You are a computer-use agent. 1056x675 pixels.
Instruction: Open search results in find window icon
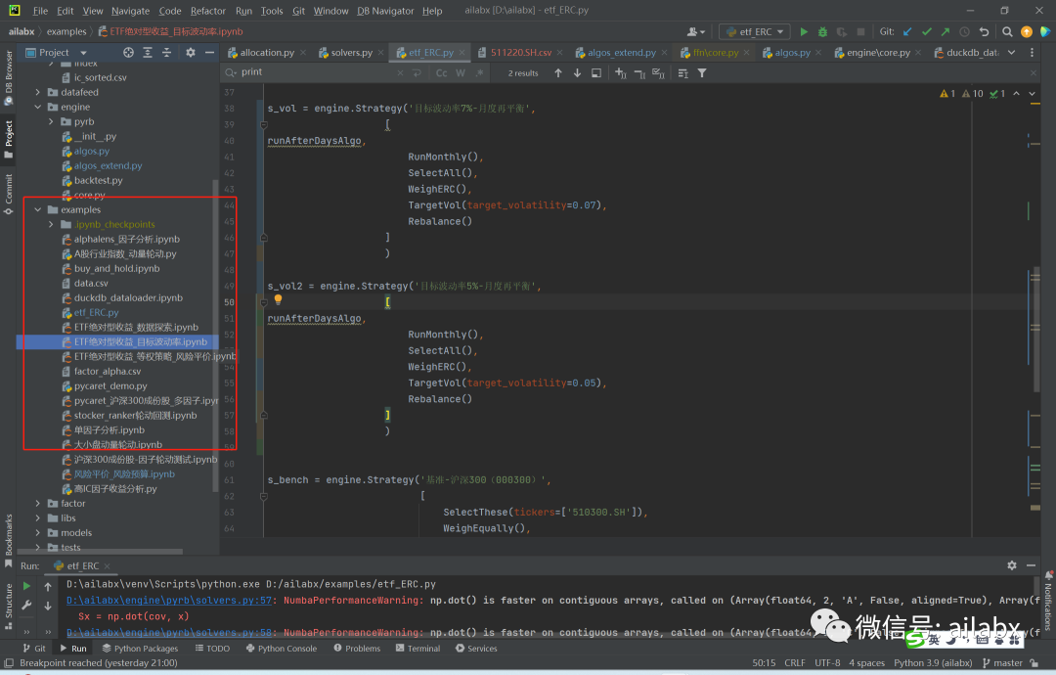pyautogui.click(x=596, y=72)
